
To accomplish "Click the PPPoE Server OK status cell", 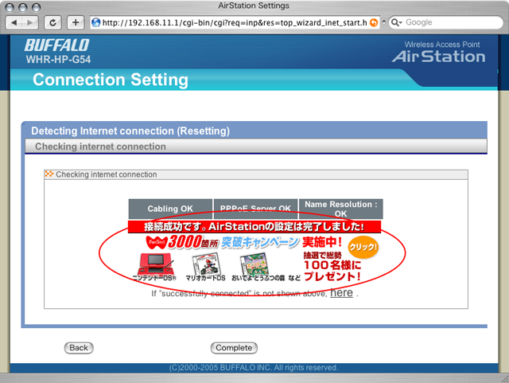I will point(255,209).
